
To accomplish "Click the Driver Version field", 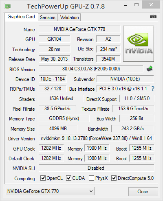I will click(97, 138).
